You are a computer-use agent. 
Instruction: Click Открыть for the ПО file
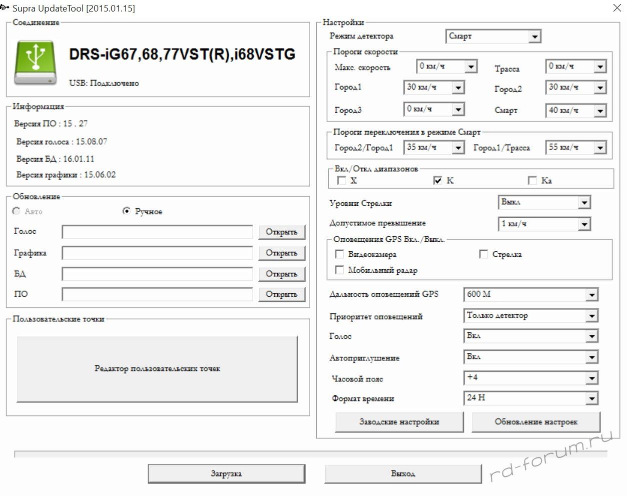coord(282,294)
